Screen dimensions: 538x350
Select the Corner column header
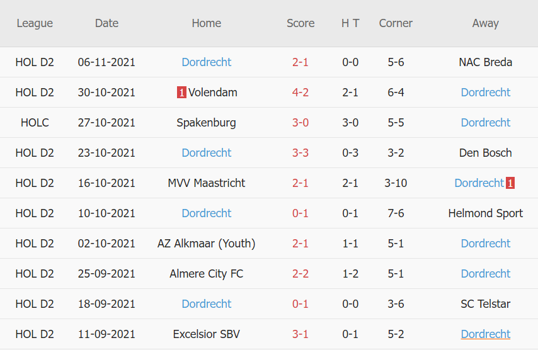coord(396,23)
